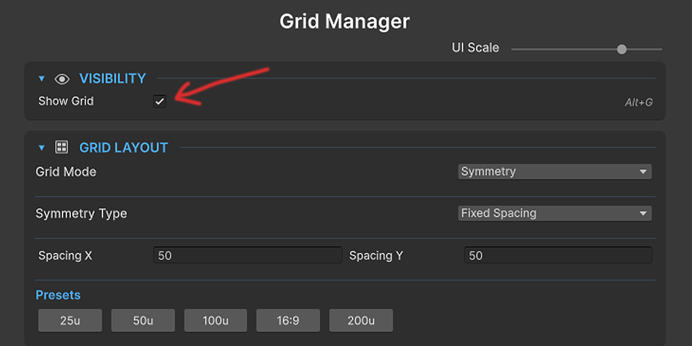692x346 pixels.
Task: Click the Show Grid label text
Action: [x=66, y=101]
